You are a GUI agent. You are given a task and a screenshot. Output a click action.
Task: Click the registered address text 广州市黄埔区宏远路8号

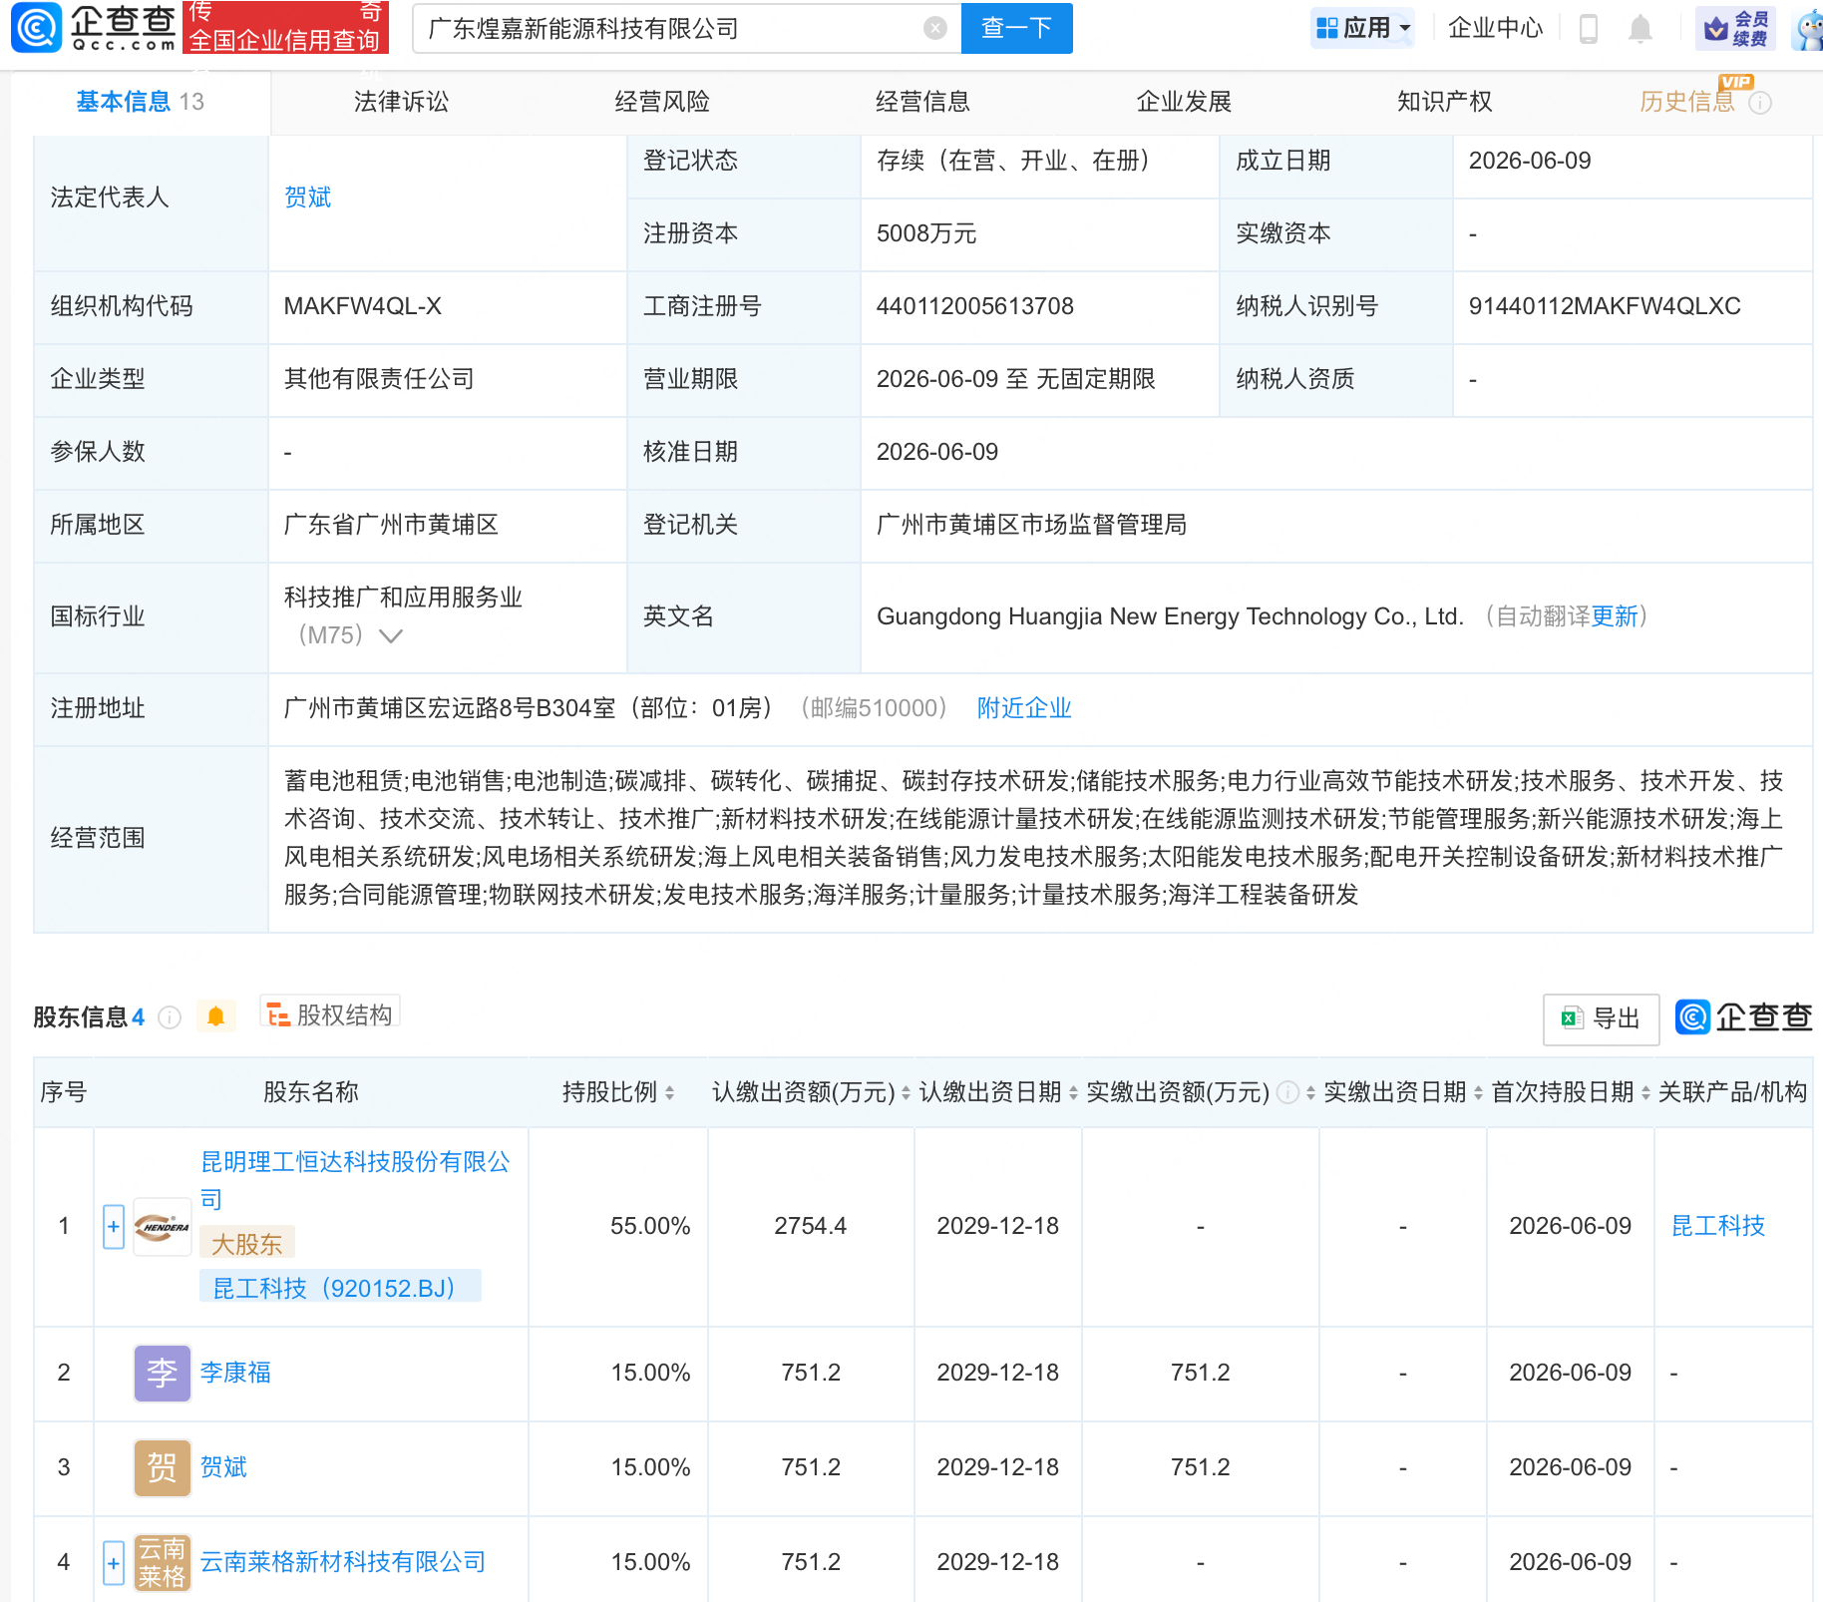410,708
